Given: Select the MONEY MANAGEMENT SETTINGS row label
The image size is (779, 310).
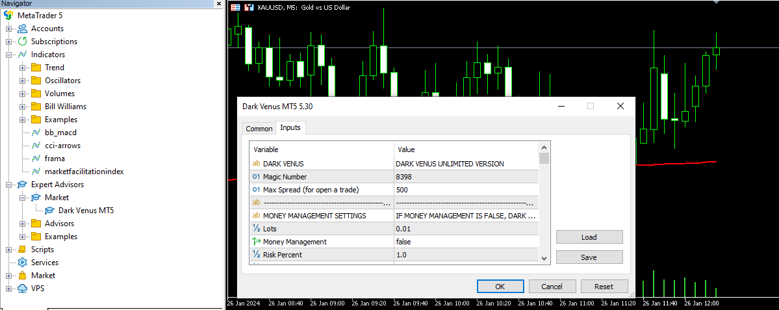Looking at the screenshot, I should (x=314, y=216).
